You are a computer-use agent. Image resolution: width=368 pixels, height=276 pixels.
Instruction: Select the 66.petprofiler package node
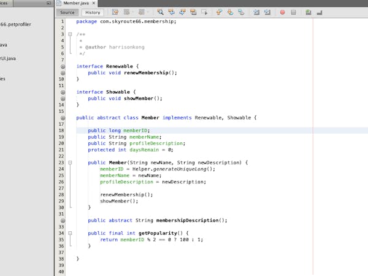[x=15, y=24]
